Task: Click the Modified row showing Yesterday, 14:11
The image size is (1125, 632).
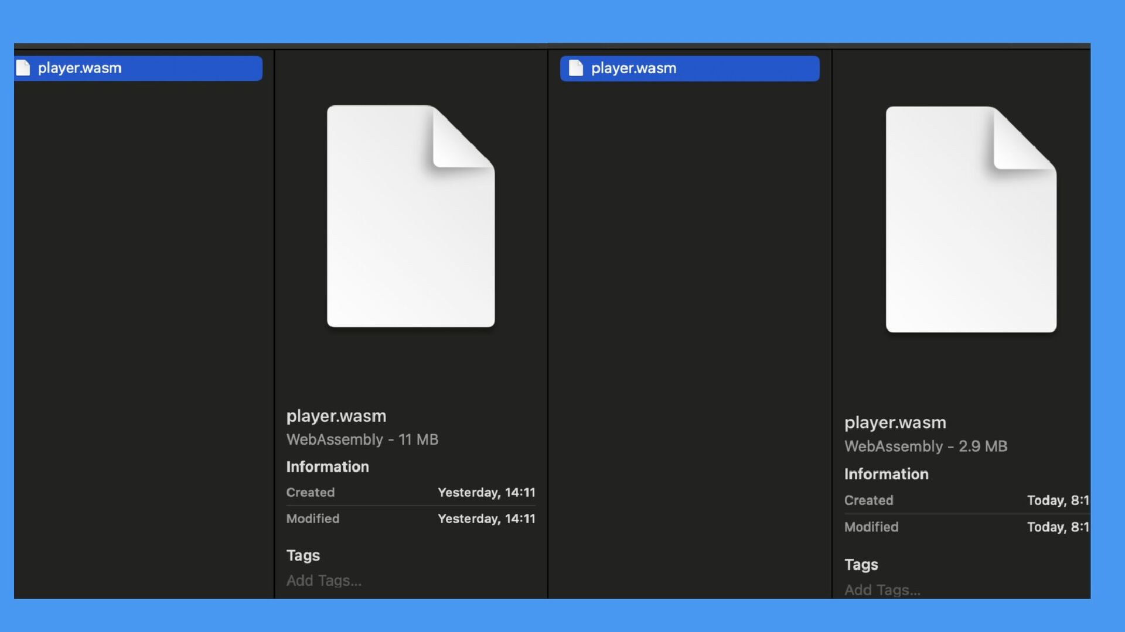Action: [411, 519]
